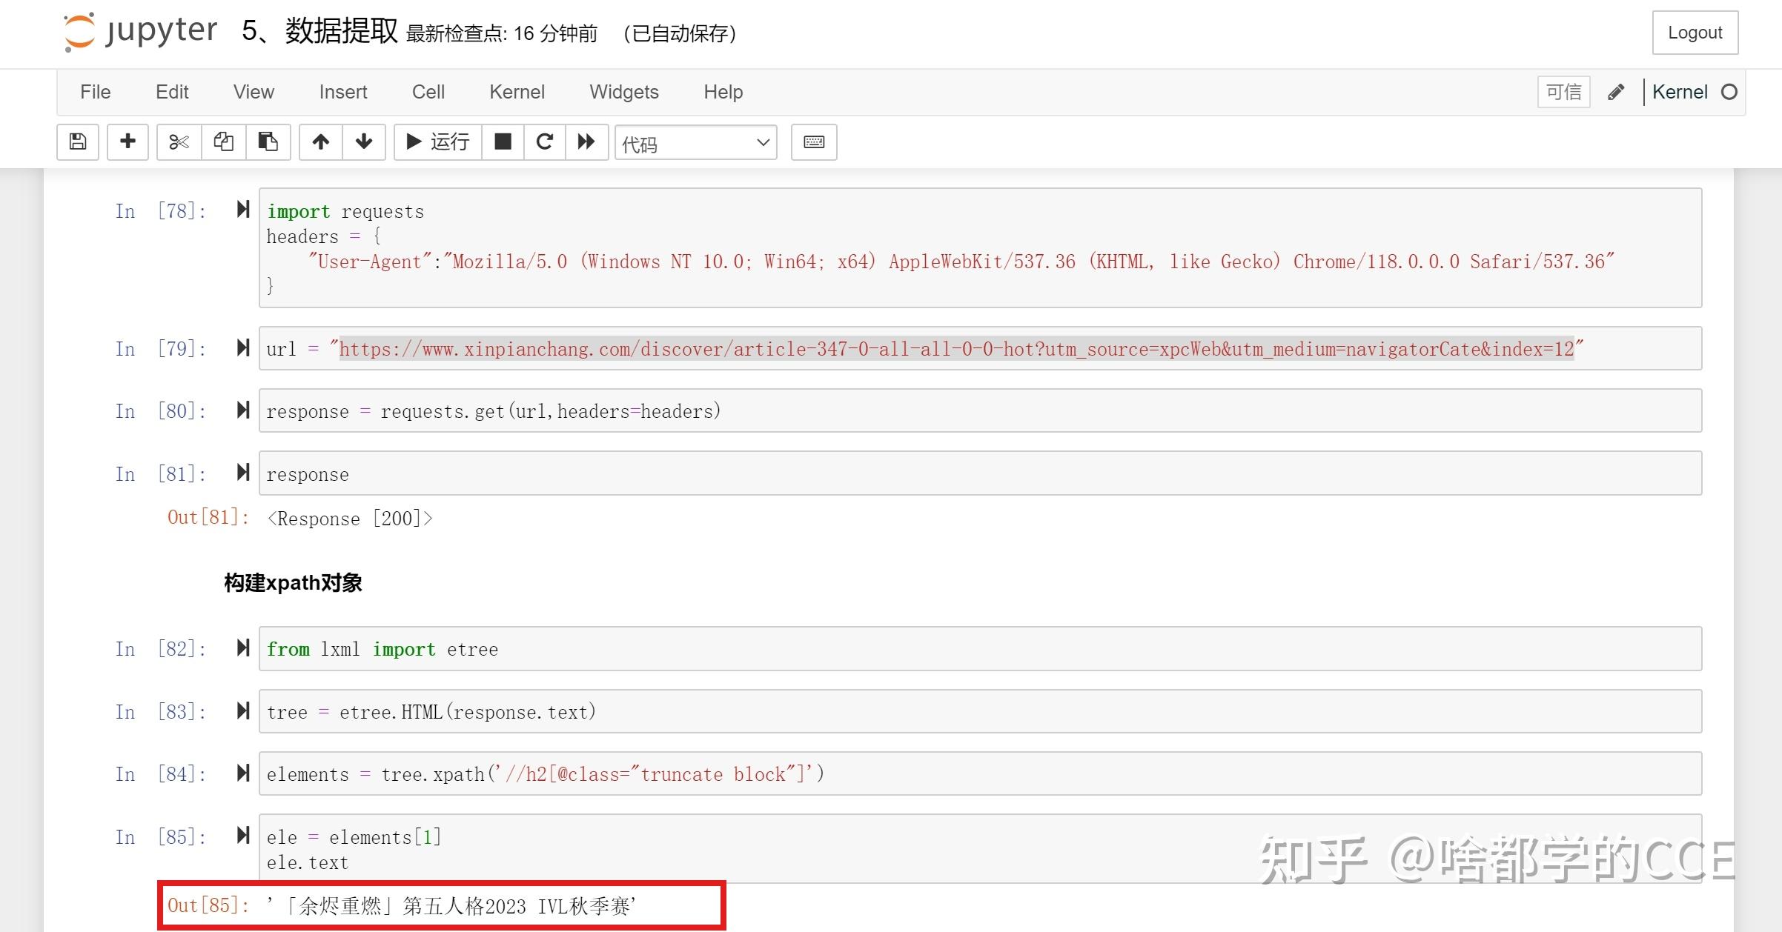Interrupt the kernel with stop icon
The height and width of the screenshot is (932, 1782).
503,142
